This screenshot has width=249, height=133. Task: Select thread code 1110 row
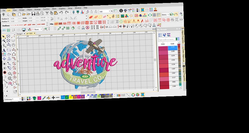168,48
